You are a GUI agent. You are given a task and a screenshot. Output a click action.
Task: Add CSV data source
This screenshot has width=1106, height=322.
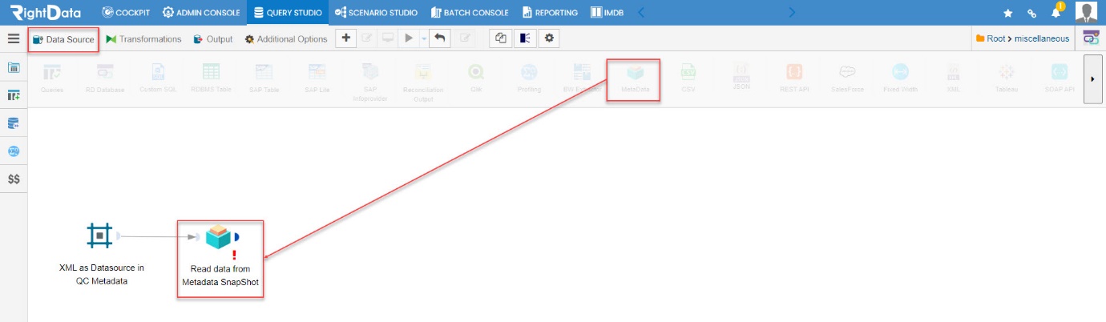point(688,78)
